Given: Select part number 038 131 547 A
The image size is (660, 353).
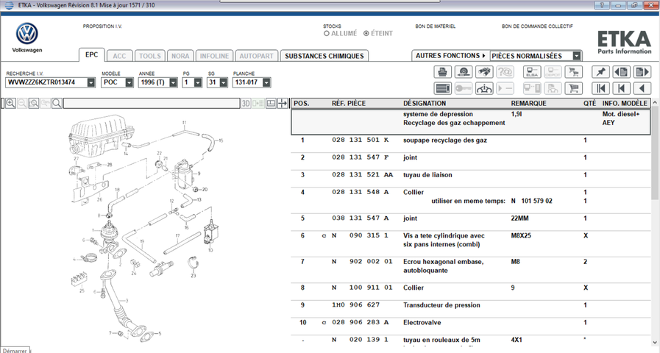Looking at the screenshot, I should pos(361,218).
